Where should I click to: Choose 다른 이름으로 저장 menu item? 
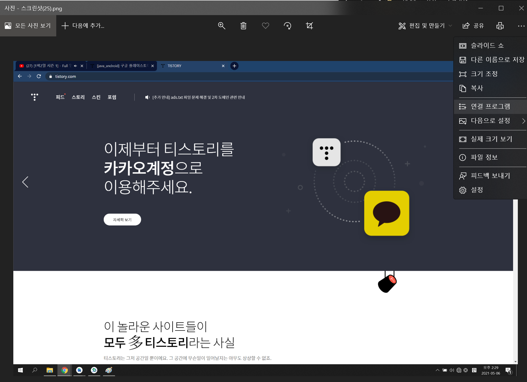(x=490, y=60)
